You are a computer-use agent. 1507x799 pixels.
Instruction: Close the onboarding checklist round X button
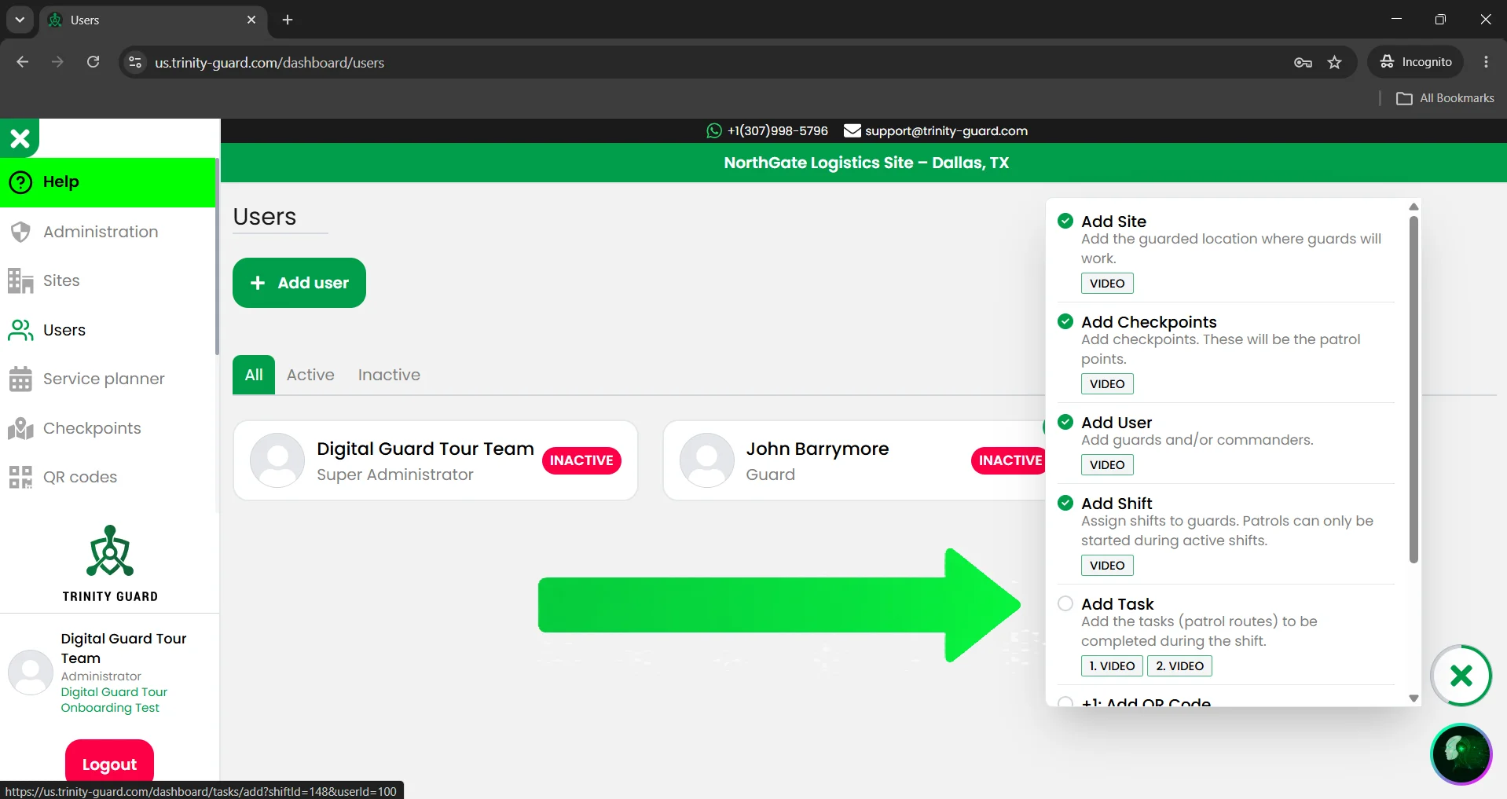1461,676
